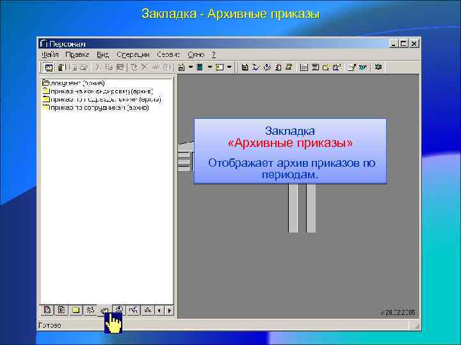Open the ? help menu
Image resolution: width=461 pixels, height=345 pixels.
214,55
